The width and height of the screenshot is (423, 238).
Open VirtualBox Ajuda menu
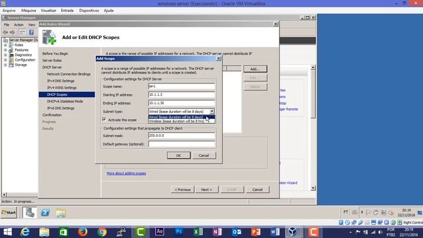[x=108, y=11]
